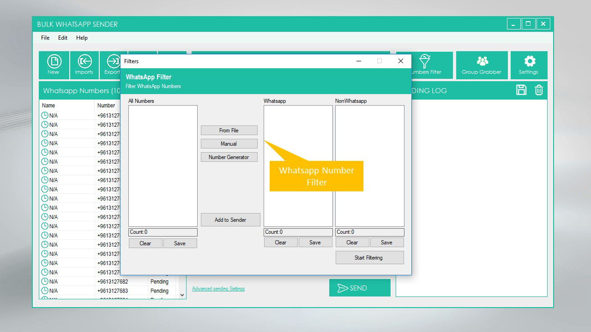Viewport: 591px width, 332px height.
Task: Save the All Numbers list
Action: coord(180,243)
